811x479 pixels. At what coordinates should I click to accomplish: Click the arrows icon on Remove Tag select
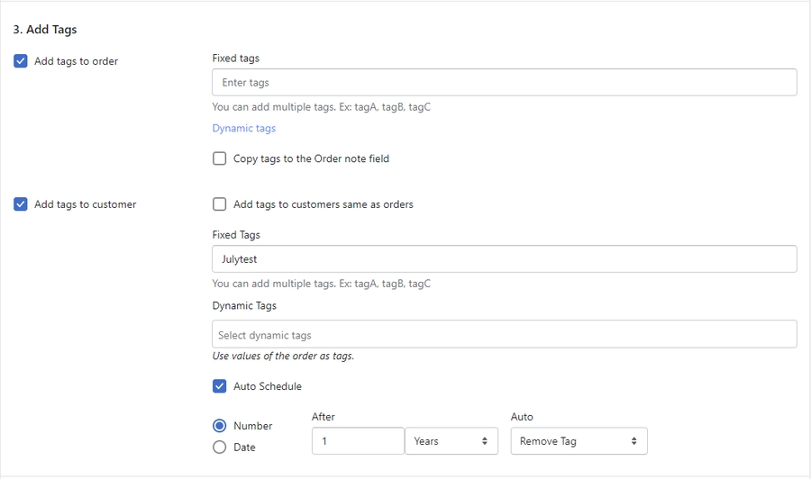tap(633, 441)
